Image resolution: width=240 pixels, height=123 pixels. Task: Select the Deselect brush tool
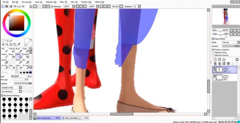26,56
